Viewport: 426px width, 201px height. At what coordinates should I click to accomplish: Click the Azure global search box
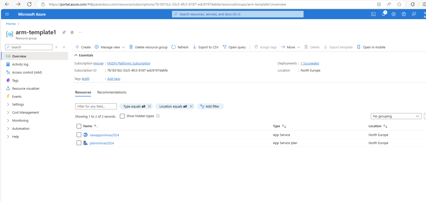tap(238, 14)
